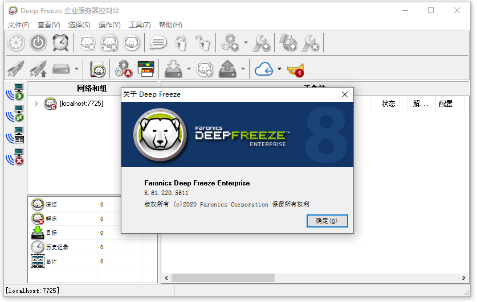Open the notebook with bear icon
This screenshot has height=302, width=477.
click(97, 69)
